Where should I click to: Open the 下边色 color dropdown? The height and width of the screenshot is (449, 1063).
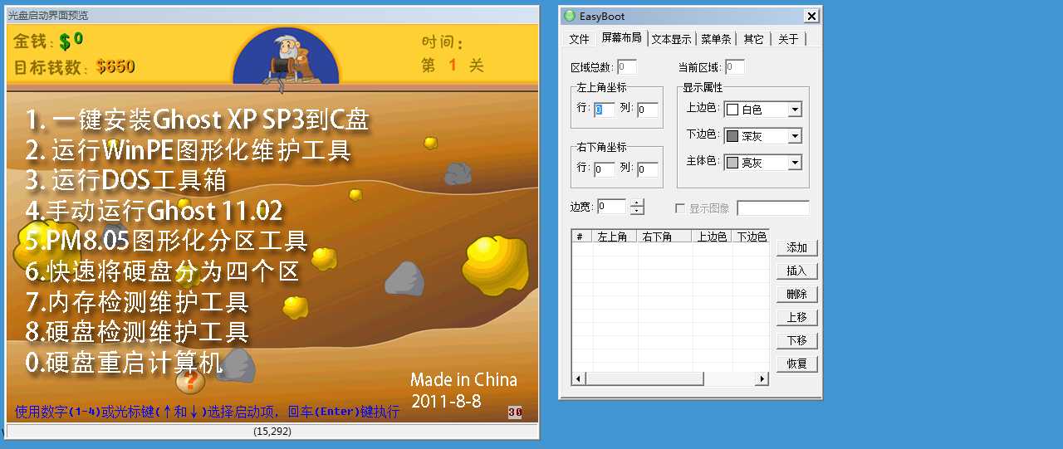(795, 136)
